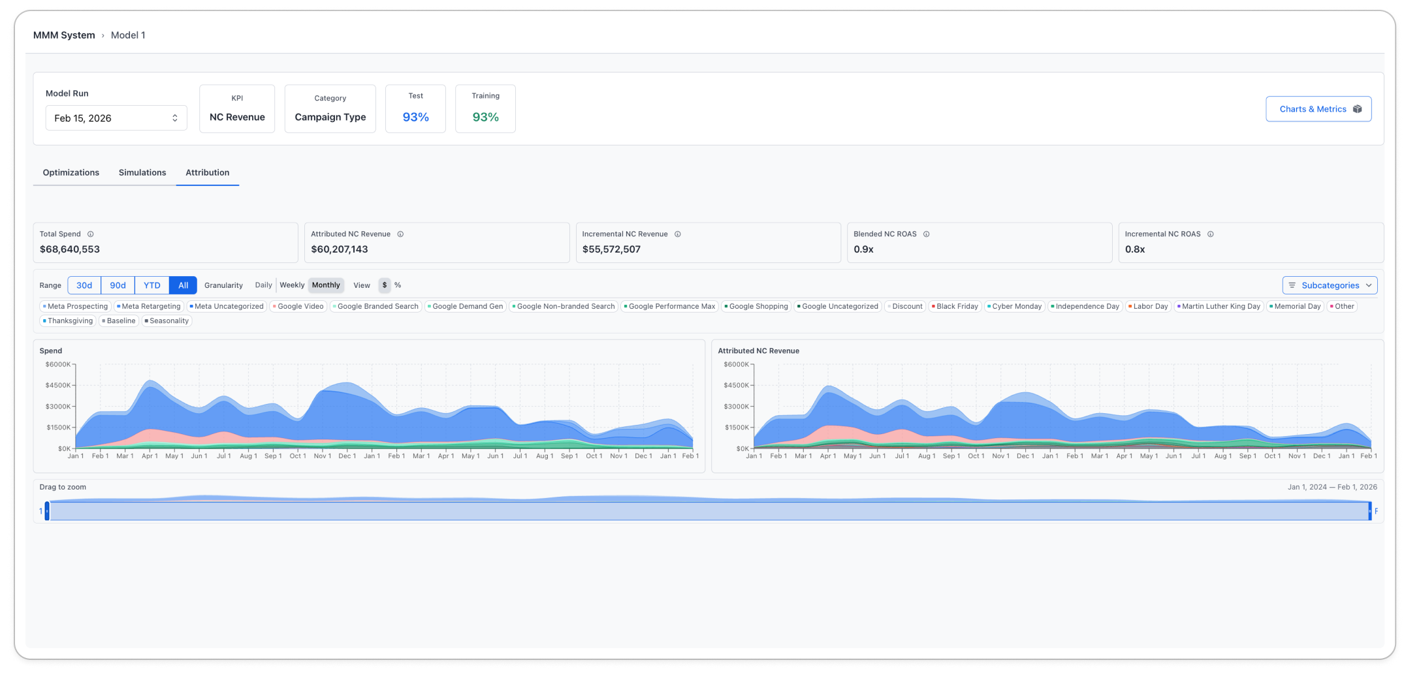Screen dimensions: 1404x673
Task: Click the $68,640,553 total spend value
Action: (70, 249)
